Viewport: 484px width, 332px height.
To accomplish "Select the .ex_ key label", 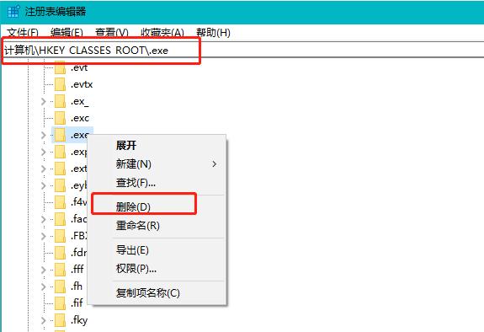I will pos(80,101).
